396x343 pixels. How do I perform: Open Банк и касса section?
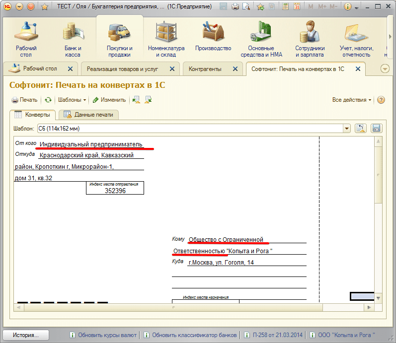[x=73, y=40]
